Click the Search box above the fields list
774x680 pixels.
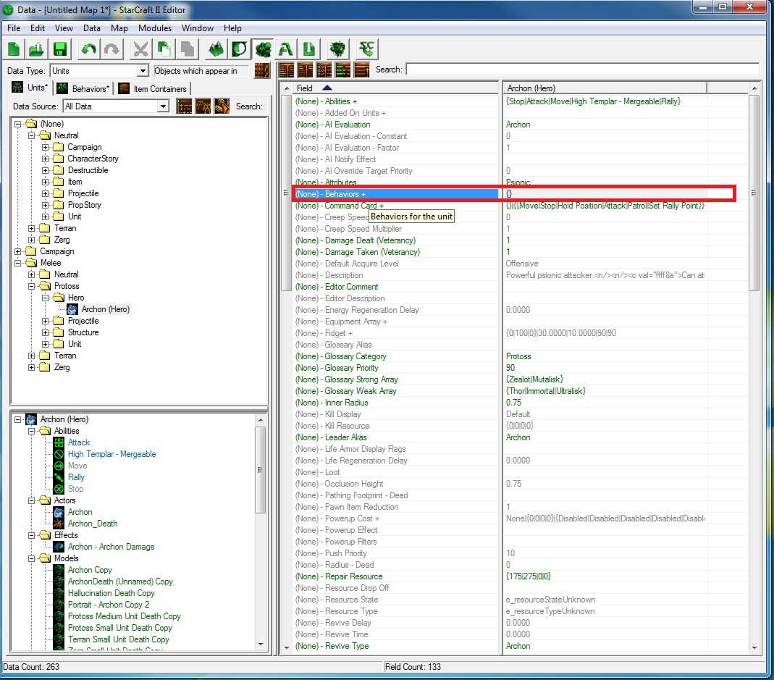[x=581, y=70]
